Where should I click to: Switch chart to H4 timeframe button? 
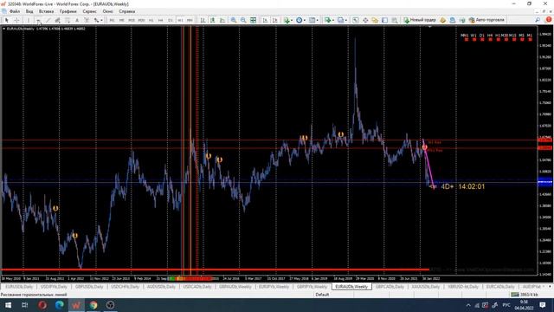click(x=161, y=20)
